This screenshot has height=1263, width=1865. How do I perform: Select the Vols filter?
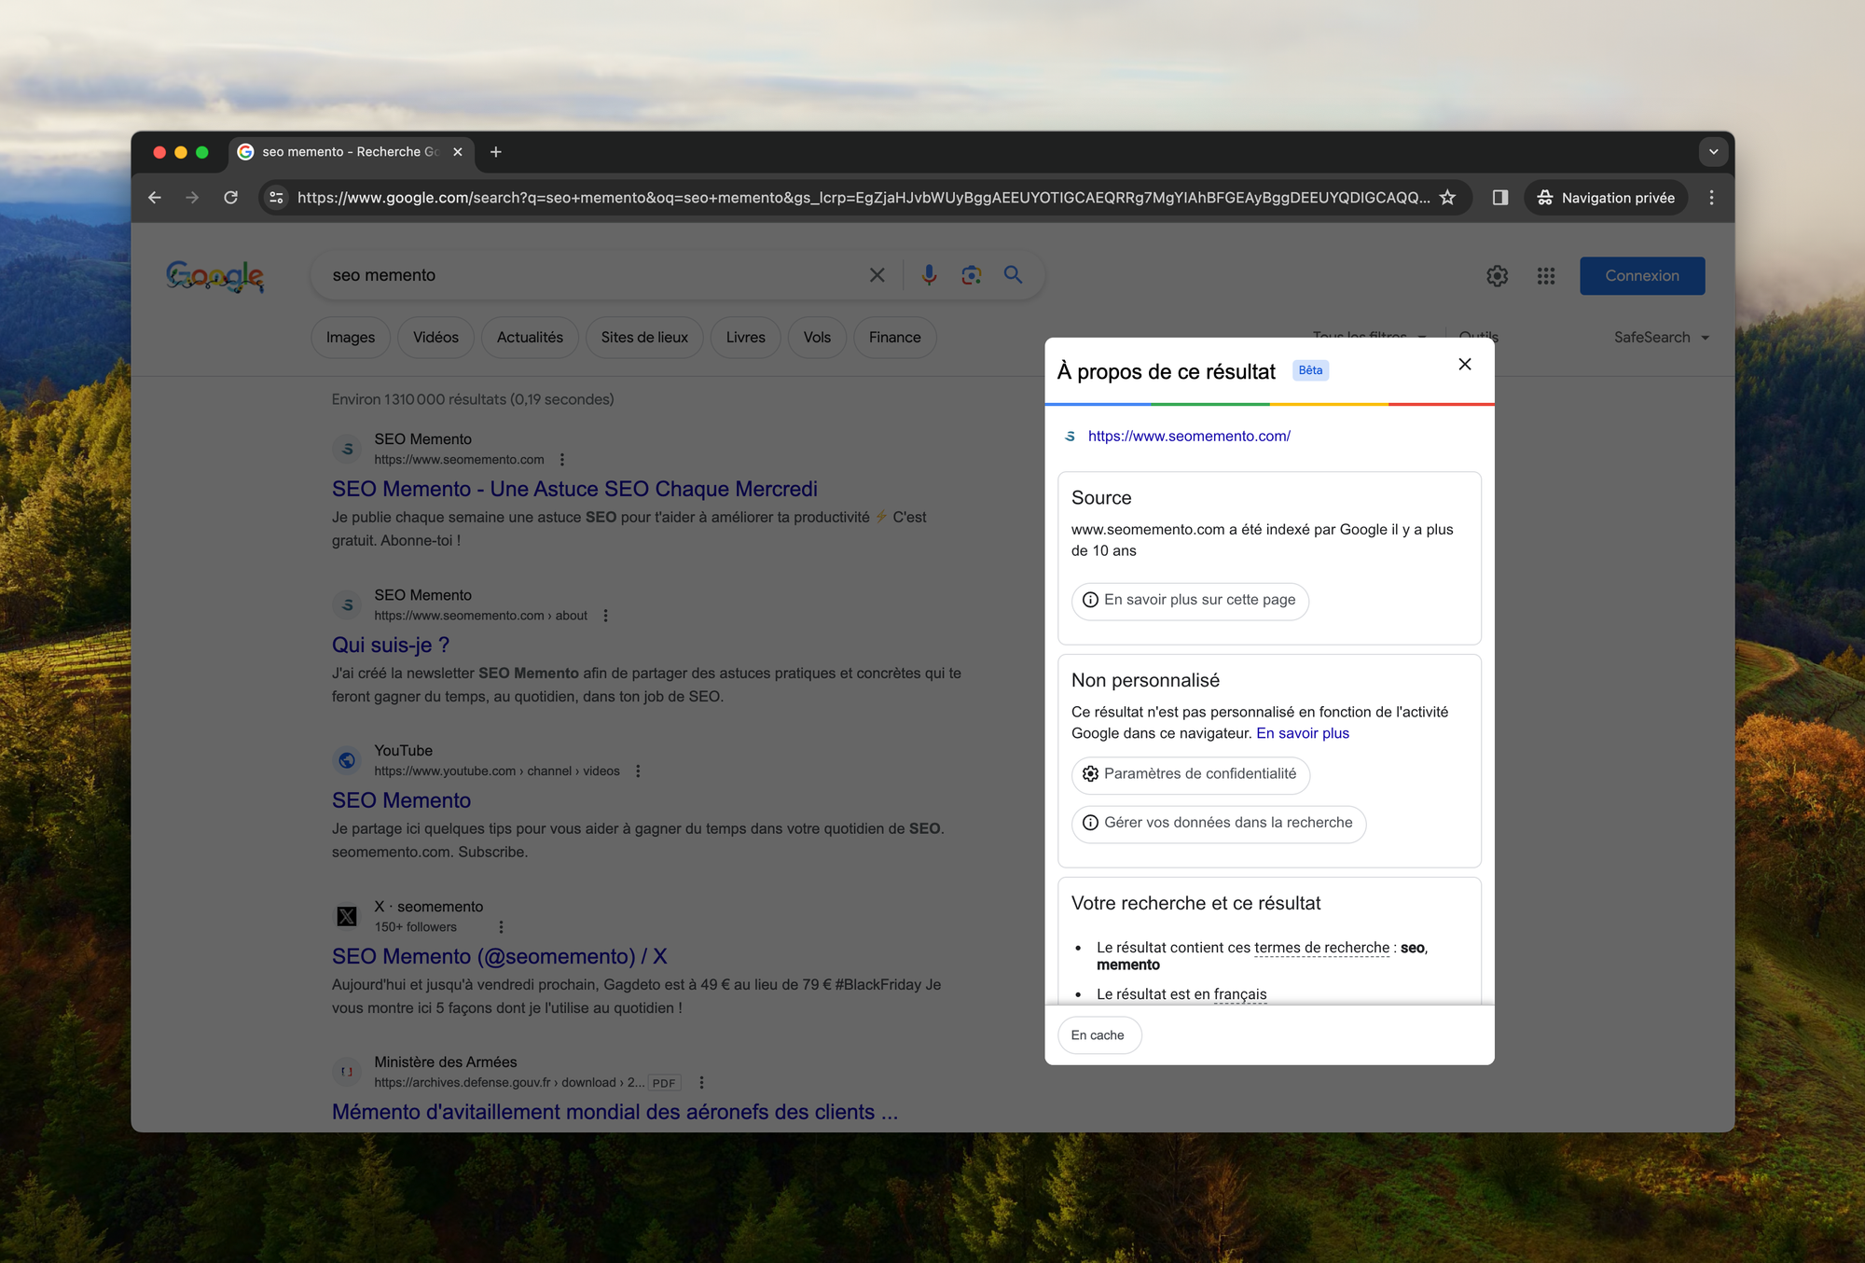[x=817, y=338]
